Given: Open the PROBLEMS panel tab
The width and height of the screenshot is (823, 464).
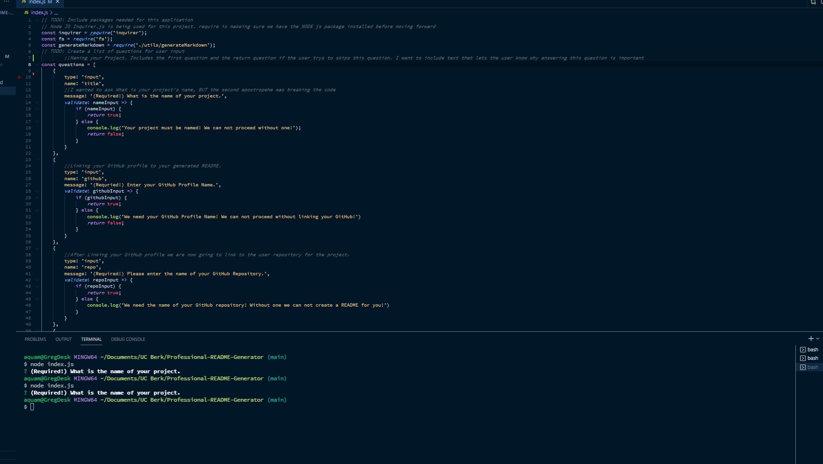Looking at the screenshot, I should coord(35,339).
